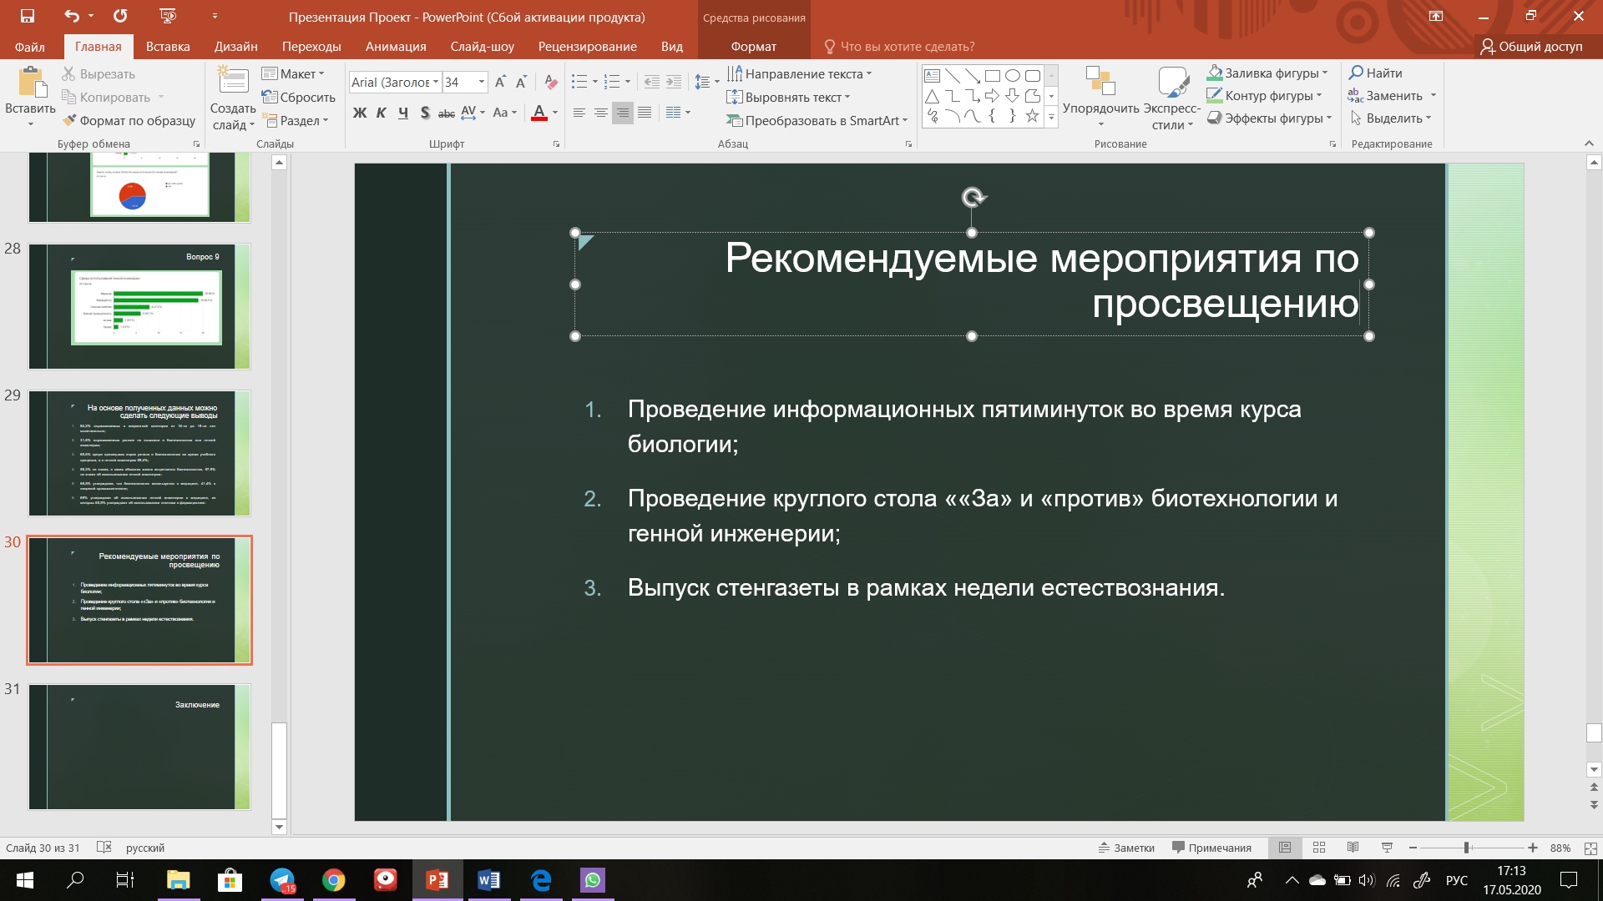This screenshot has height=901, width=1603.
Task: Apply text shadow with the S icon
Action: 425,113
